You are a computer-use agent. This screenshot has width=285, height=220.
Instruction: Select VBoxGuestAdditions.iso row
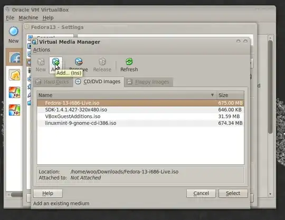coord(140,116)
